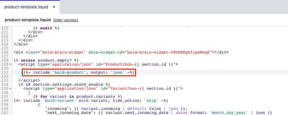Collapse the fold arrow at line 229
This screenshot has width=288, height=115.
pyautogui.click(x=10, y=64)
